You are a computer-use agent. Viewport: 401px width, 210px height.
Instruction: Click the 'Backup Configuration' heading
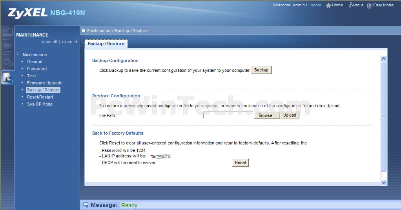click(x=115, y=60)
